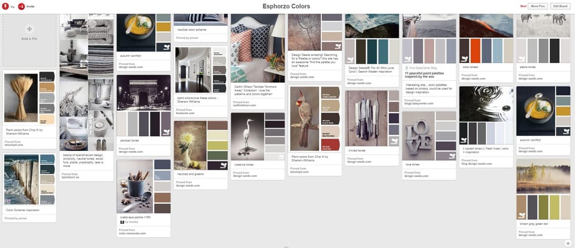Click the nautical color scheme caption
Screen dimensions: 575x248
click(191, 29)
